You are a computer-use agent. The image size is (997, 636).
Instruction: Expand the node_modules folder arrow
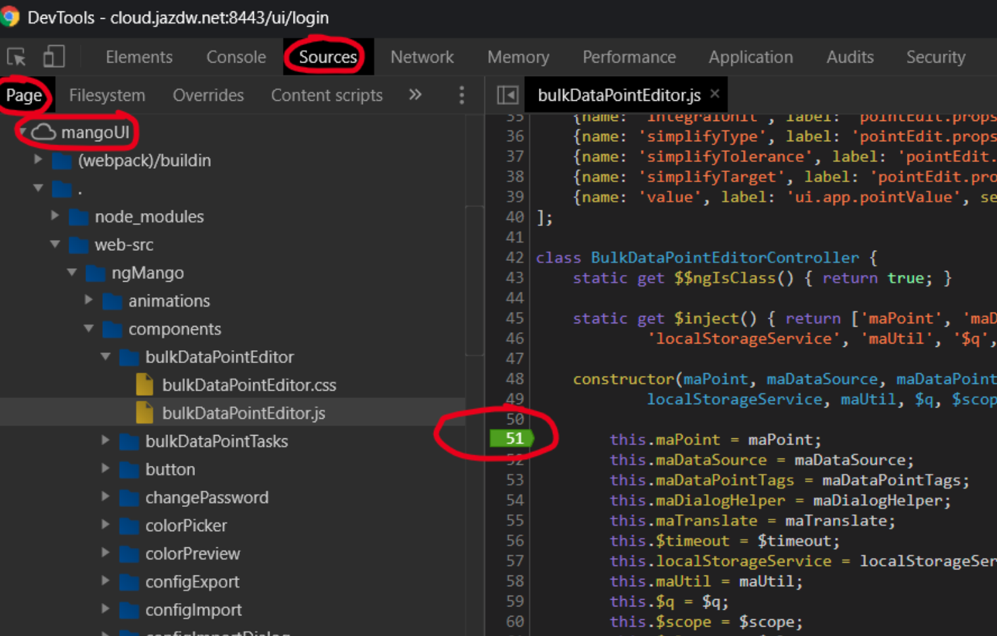(55, 216)
